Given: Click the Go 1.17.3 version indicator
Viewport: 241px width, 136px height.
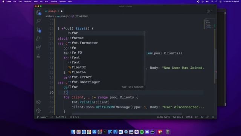Looking at the screenshot, I should 61,117.
